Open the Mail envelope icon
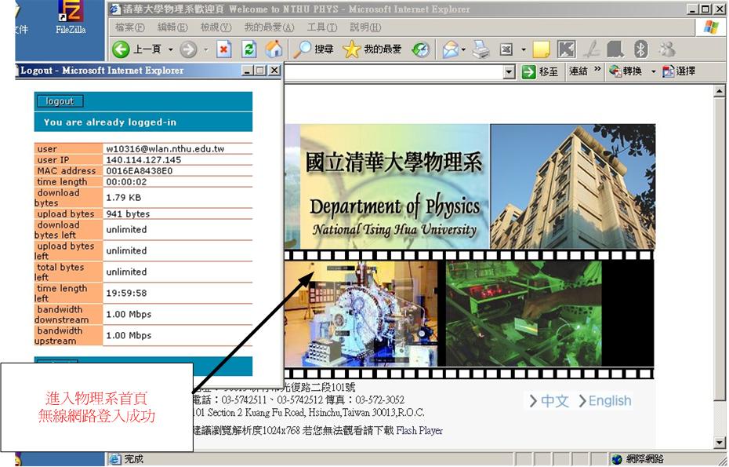The height and width of the screenshot is (467, 729). tap(450, 49)
